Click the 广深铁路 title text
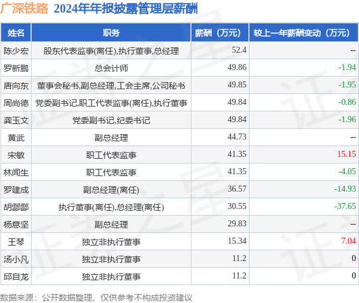This screenshot has width=359, height=303. point(24,9)
